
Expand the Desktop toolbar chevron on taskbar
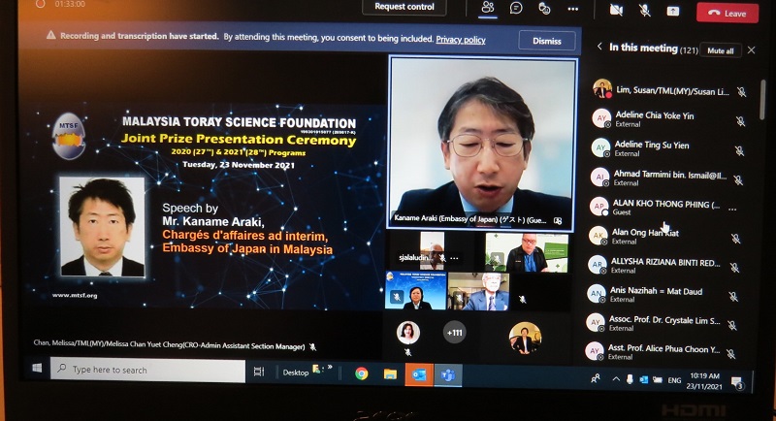(x=330, y=368)
